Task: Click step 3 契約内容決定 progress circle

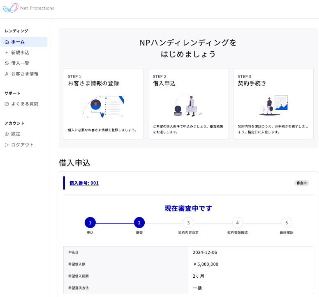Action: (188, 223)
